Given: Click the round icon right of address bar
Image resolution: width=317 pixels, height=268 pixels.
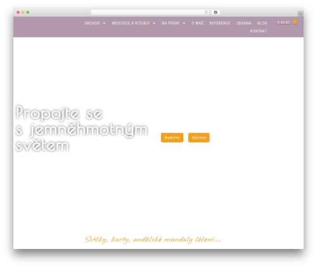Looking at the screenshot, I should pyautogui.click(x=216, y=12).
